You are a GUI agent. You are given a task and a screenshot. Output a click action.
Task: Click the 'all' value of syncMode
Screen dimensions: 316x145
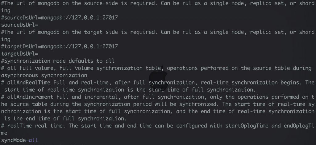pos(33,140)
